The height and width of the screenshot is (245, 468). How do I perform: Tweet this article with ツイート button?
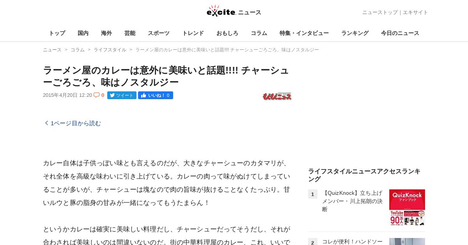pyautogui.click(x=122, y=95)
